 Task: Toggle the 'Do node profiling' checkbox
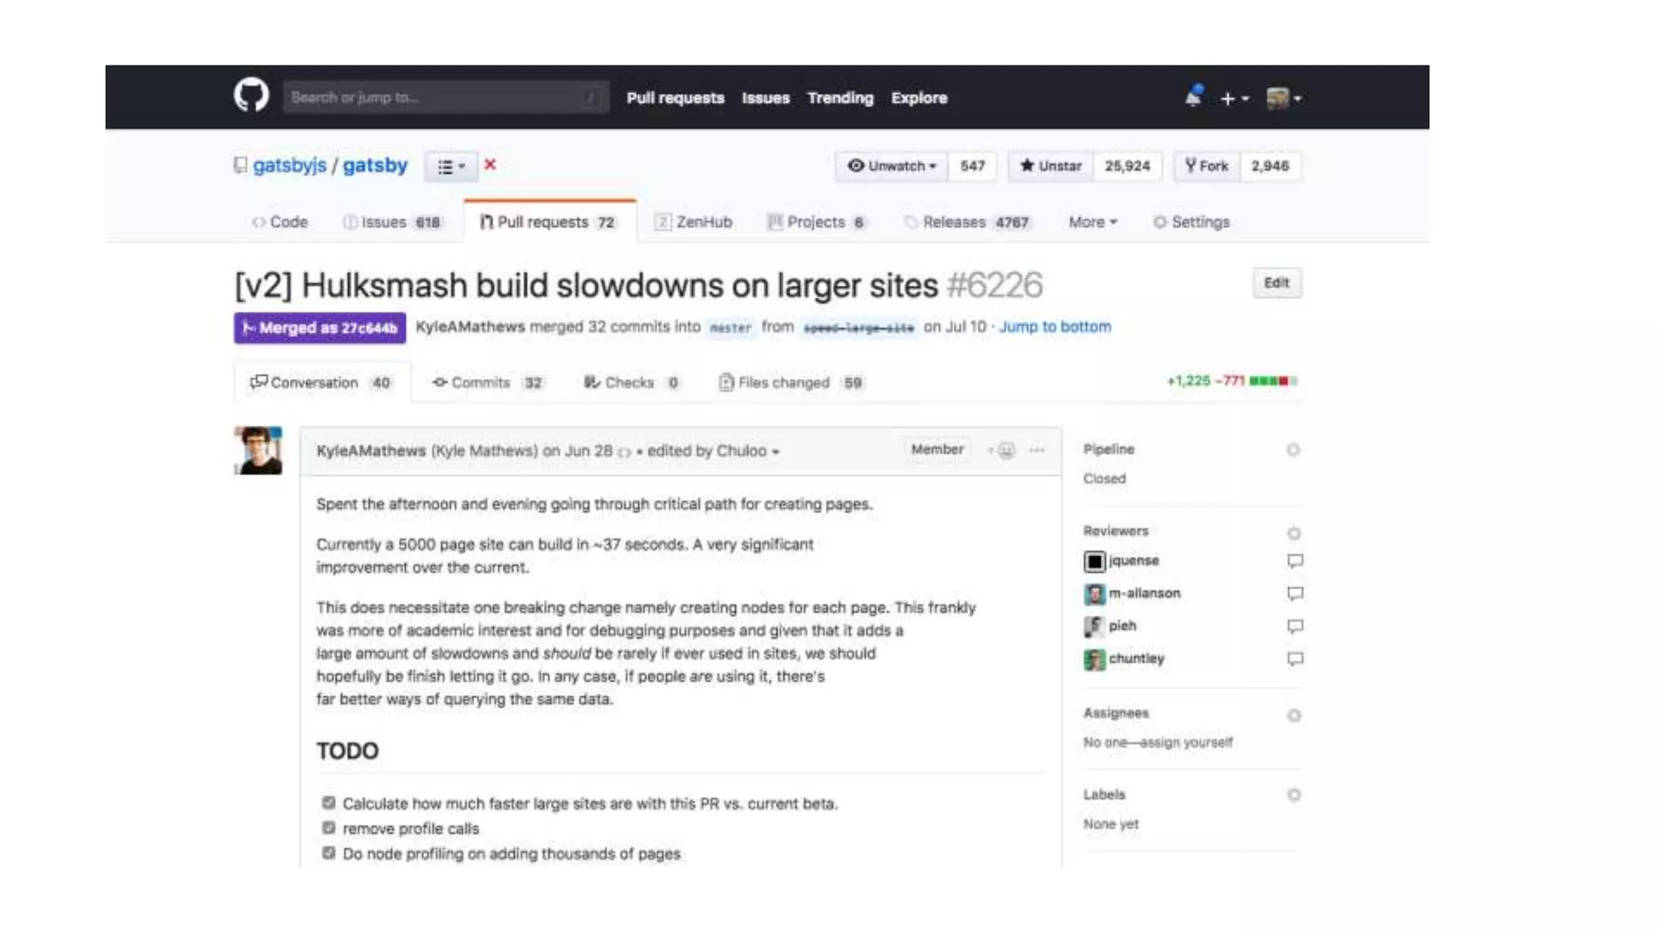[x=329, y=854]
